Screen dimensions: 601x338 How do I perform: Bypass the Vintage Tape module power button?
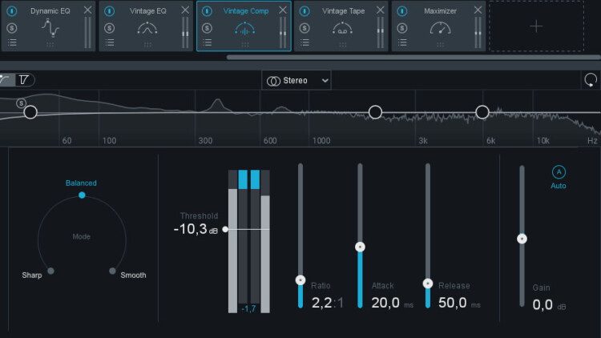click(x=305, y=11)
